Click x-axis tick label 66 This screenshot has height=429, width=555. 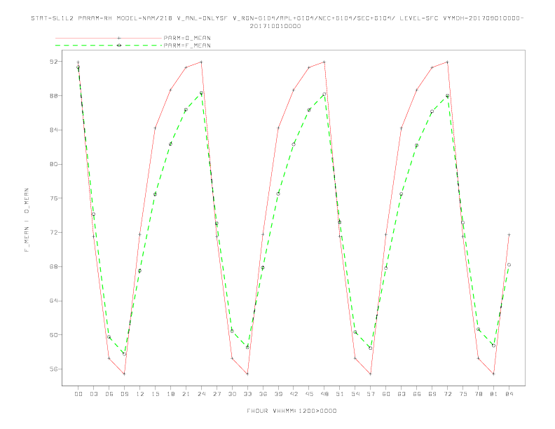417,394
